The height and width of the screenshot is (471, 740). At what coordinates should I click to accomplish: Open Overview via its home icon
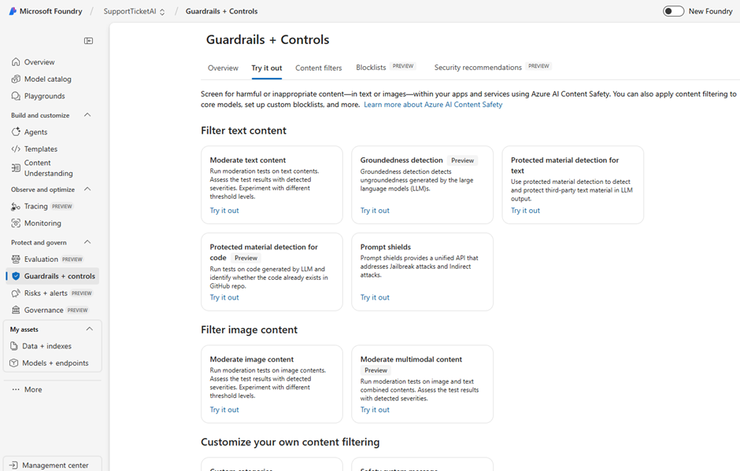point(16,62)
